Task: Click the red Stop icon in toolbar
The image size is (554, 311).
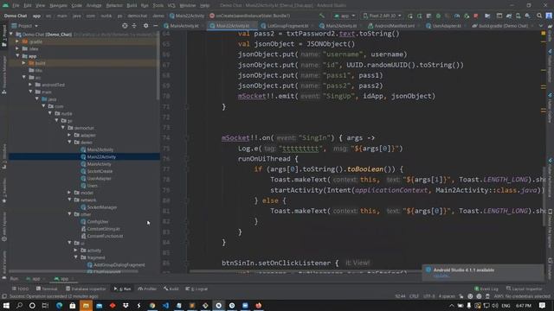Action: pyautogui.click(x=475, y=16)
